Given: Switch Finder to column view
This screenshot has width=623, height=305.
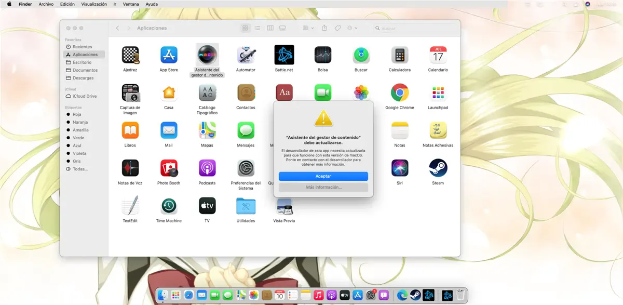Looking at the screenshot, I should pyautogui.click(x=270, y=28).
